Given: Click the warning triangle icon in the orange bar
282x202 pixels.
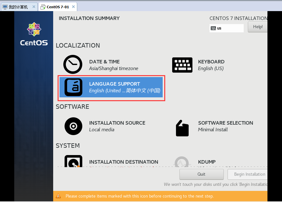Looking at the screenshot, I should (58, 196).
